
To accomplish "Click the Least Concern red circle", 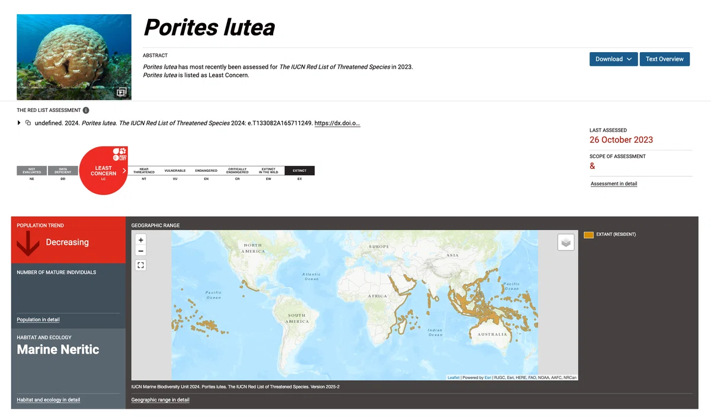I will [x=103, y=171].
